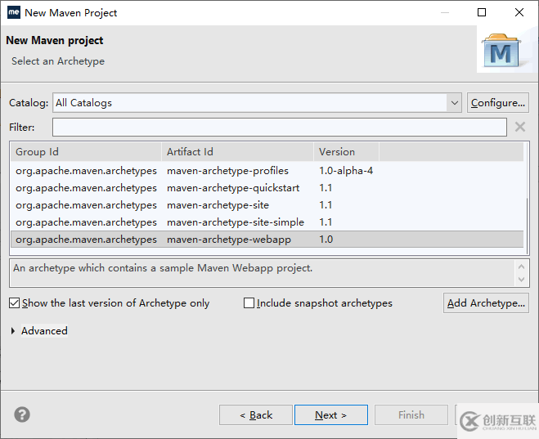Maximize the New Maven Project window
The width and height of the screenshot is (539, 439).
tap(482, 12)
